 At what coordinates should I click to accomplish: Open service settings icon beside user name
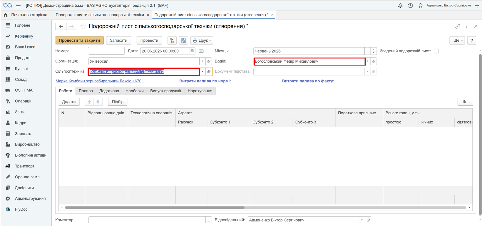(477, 6)
